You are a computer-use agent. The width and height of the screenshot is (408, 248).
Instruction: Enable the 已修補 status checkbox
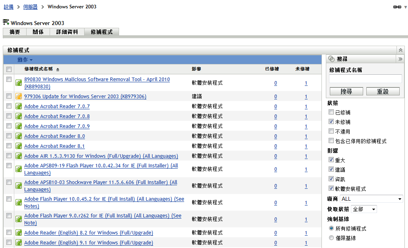coord(331,112)
